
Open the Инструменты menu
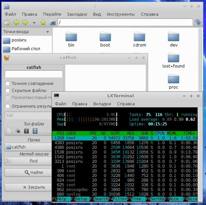[121, 14]
